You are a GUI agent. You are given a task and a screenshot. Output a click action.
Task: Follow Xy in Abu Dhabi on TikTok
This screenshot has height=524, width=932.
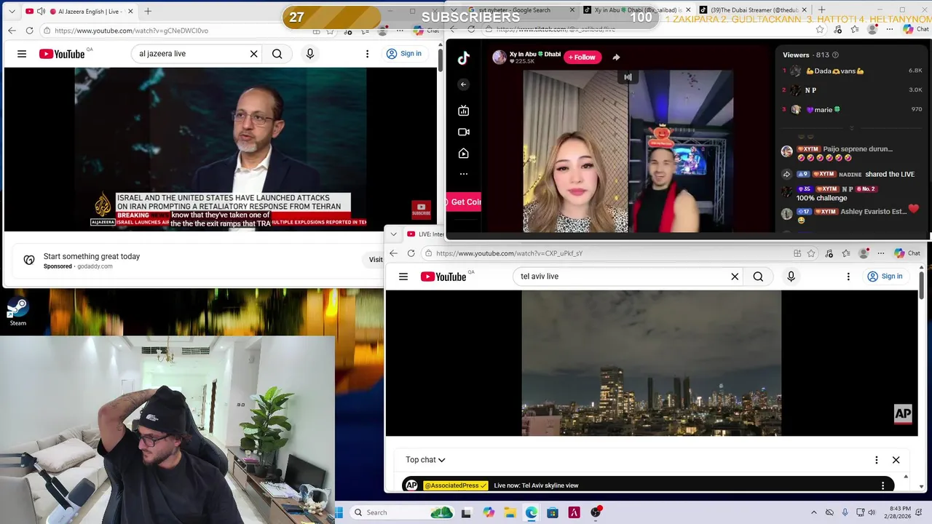(x=582, y=57)
